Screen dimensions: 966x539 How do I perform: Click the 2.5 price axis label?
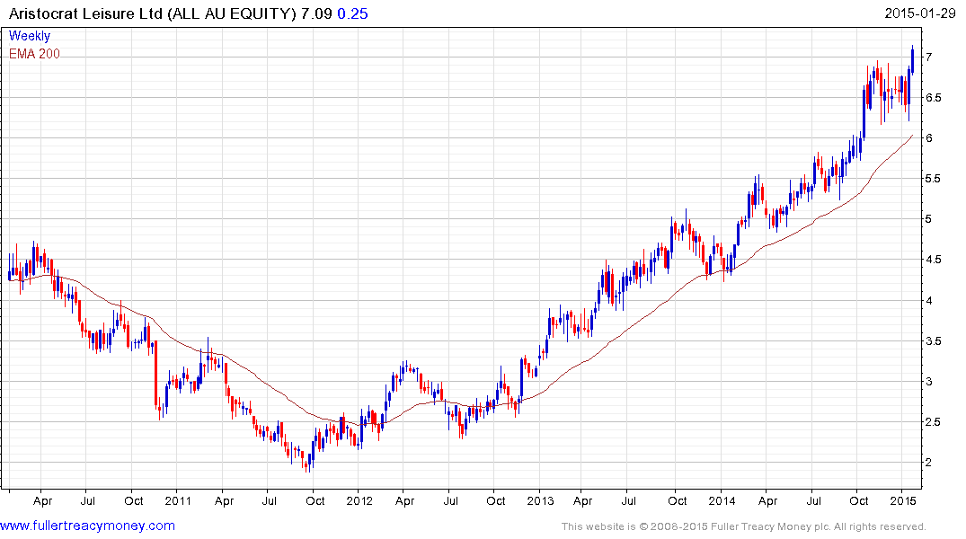point(933,422)
